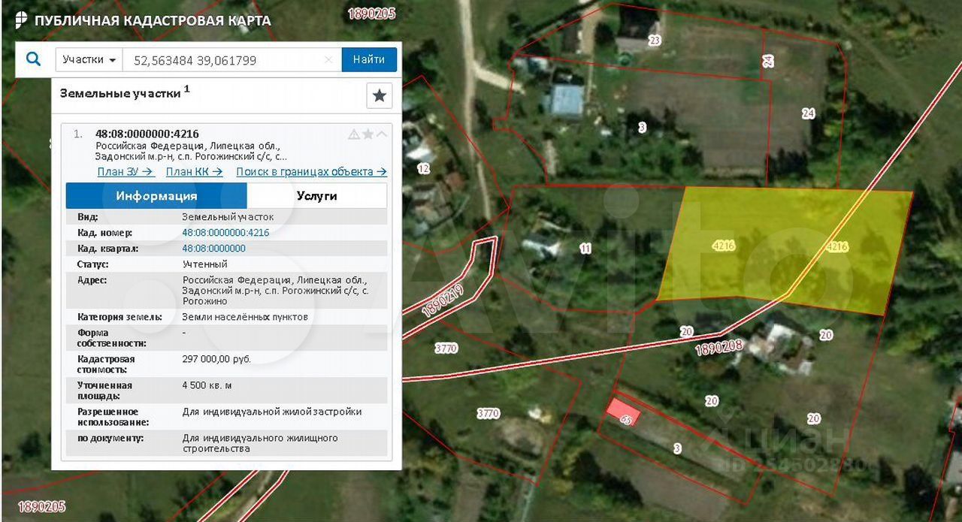Open the Участки search type dropdown
The image size is (962, 522).
pyautogui.click(x=89, y=60)
